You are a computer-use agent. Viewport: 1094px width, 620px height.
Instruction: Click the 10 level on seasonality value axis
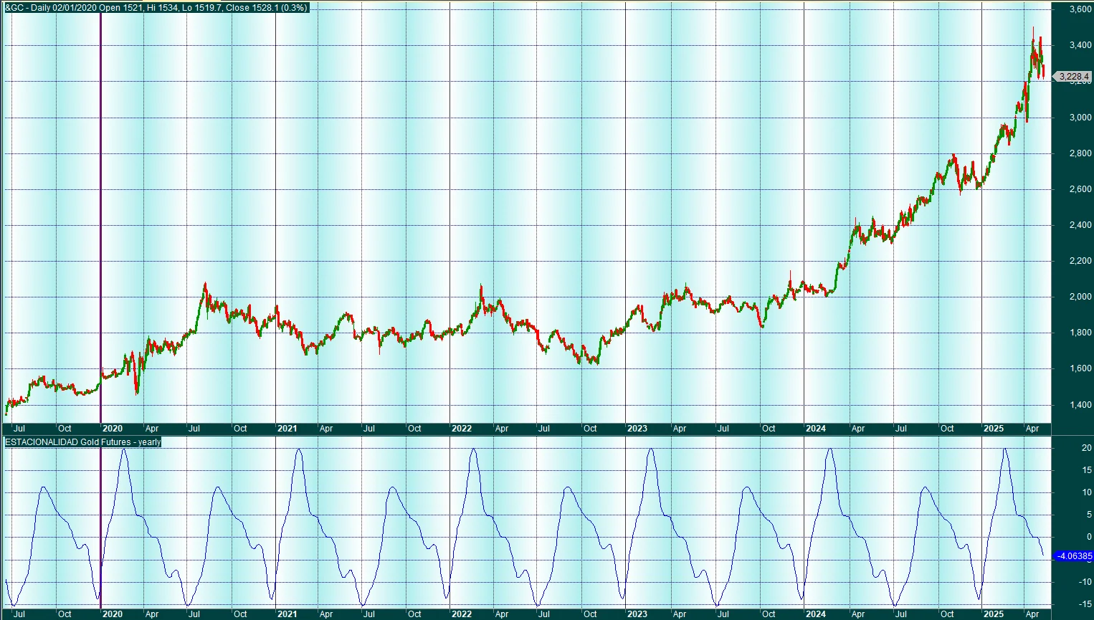(x=1087, y=492)
